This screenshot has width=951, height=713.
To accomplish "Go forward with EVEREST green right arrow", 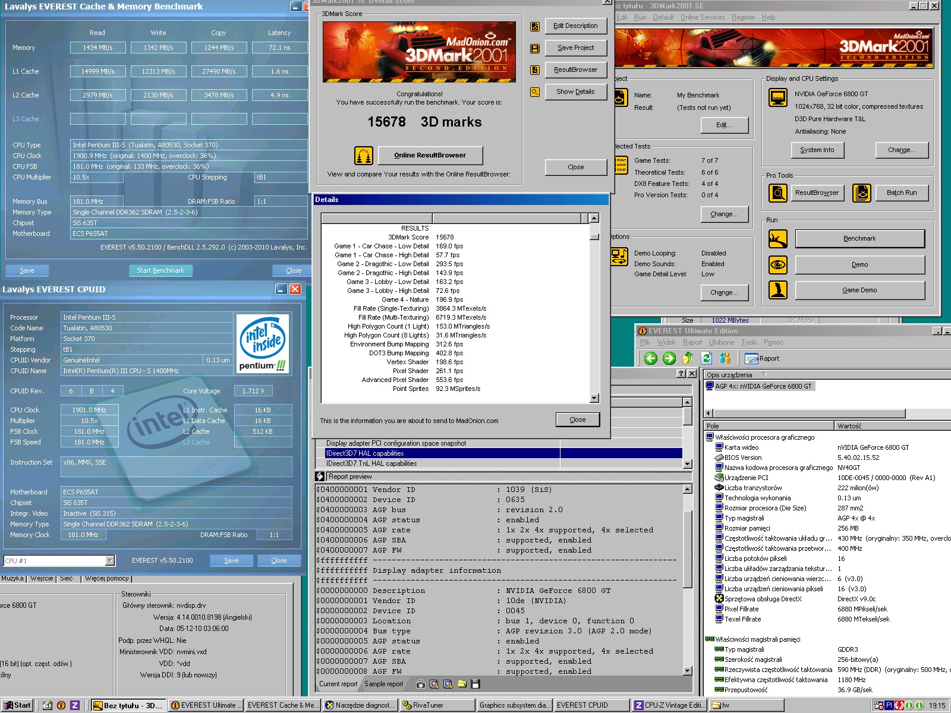I will tap(669, 358).
